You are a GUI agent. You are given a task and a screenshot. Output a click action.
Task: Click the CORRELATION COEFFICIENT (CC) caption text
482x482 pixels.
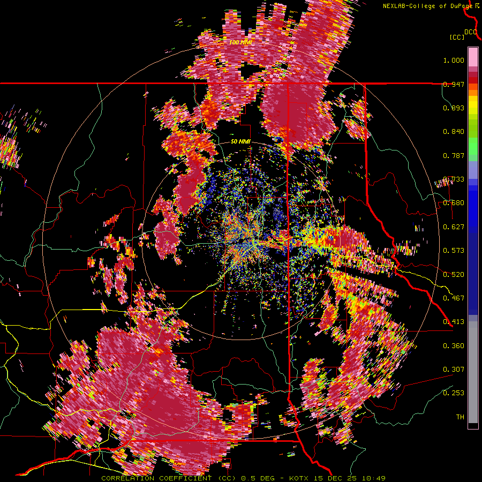pos(168,478)
